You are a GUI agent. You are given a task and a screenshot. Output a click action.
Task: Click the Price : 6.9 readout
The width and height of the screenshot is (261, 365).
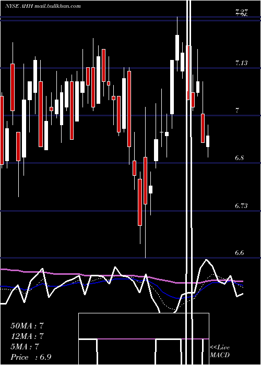coord(31,357)
